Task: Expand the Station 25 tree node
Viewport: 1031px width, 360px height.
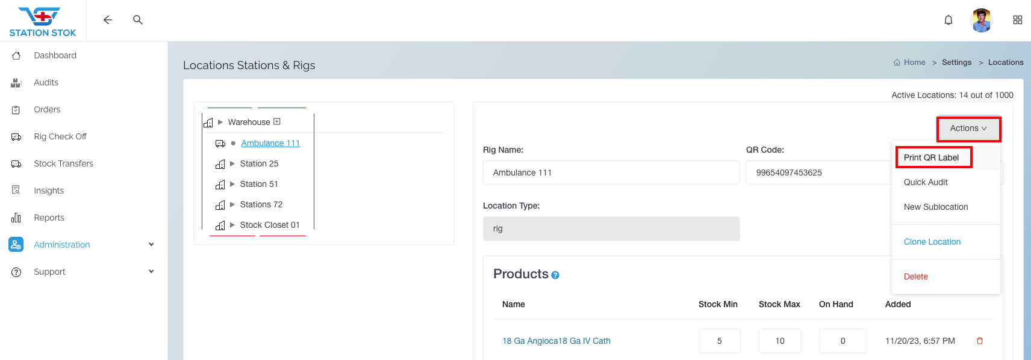Action: [232, 163]
